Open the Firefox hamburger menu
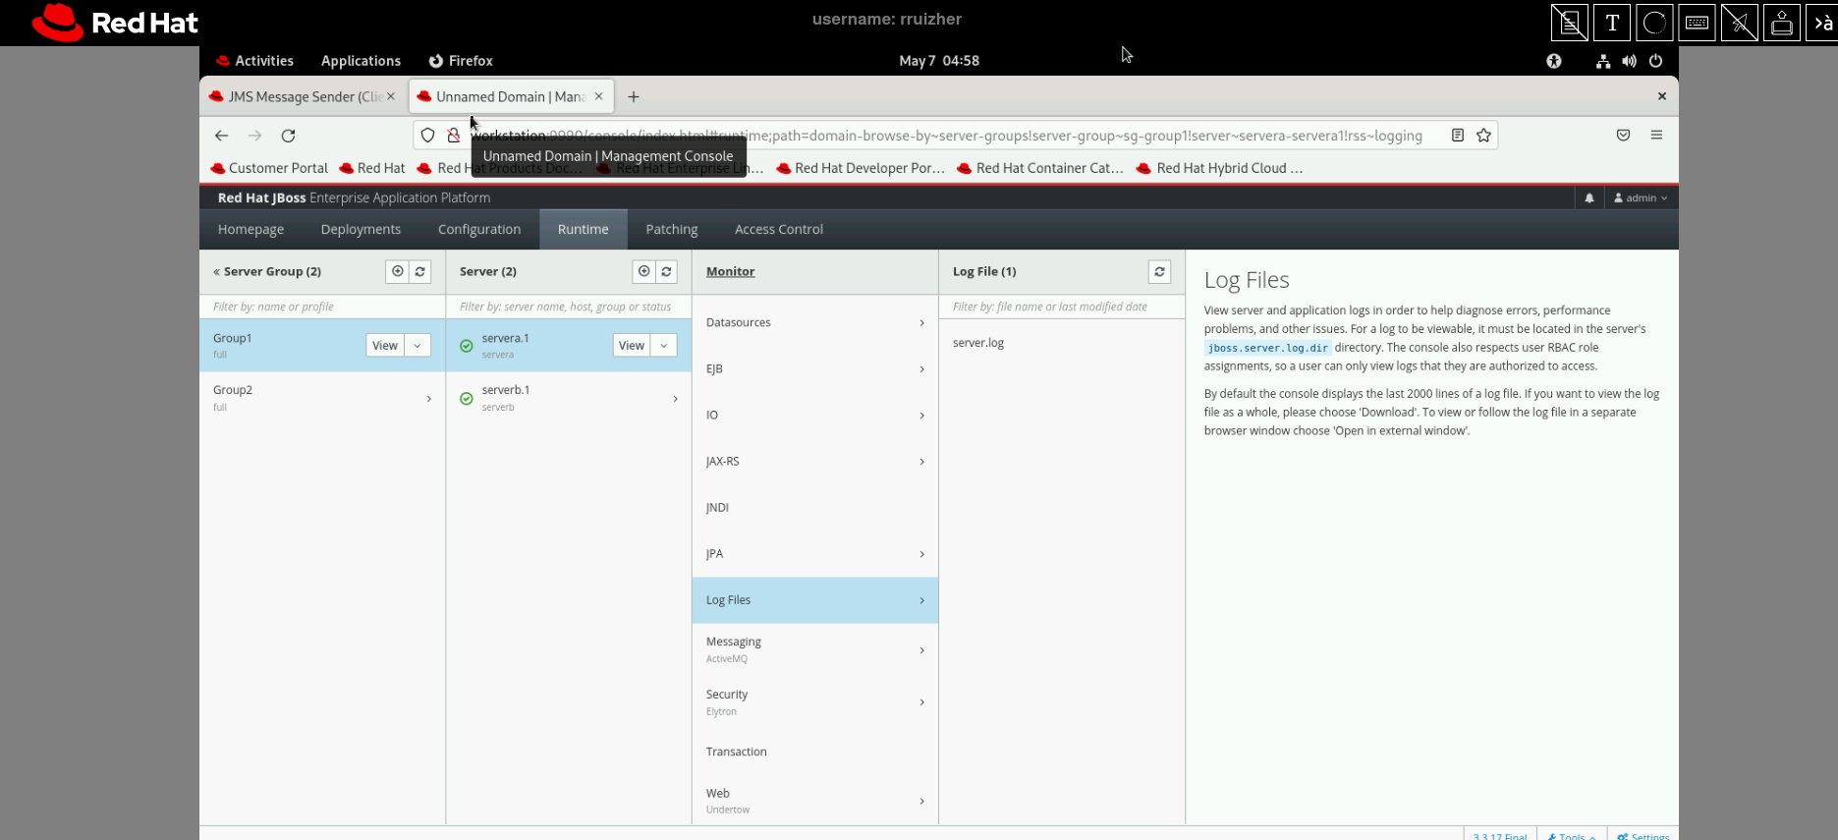1838x840 pixels. 1656,136
